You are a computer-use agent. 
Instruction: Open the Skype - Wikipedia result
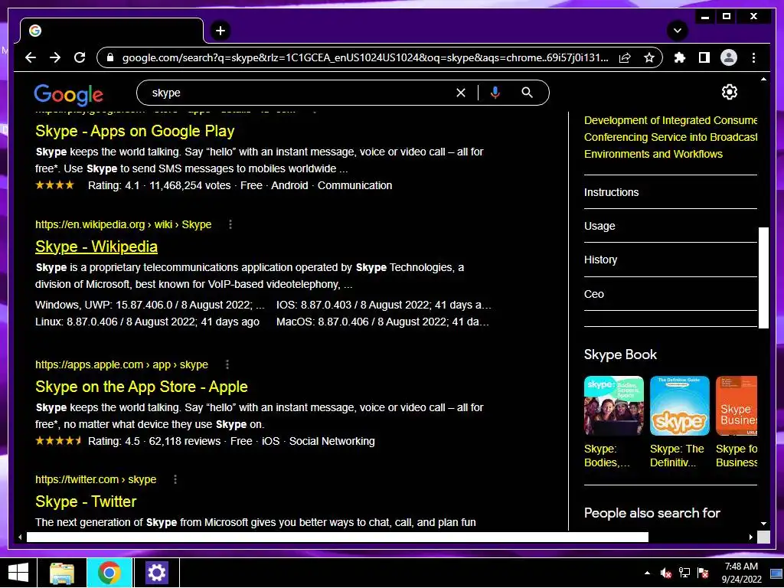96,247
